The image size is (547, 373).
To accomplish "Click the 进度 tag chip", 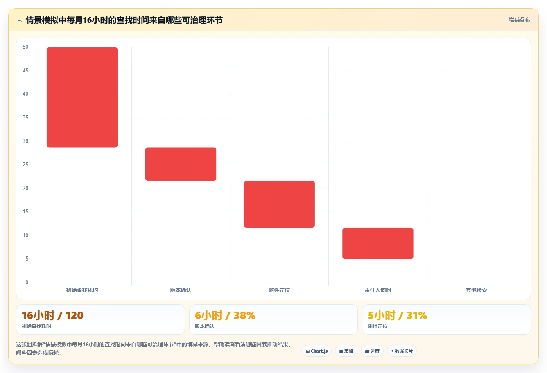I will pyautogui.click(x=372, y=351).
